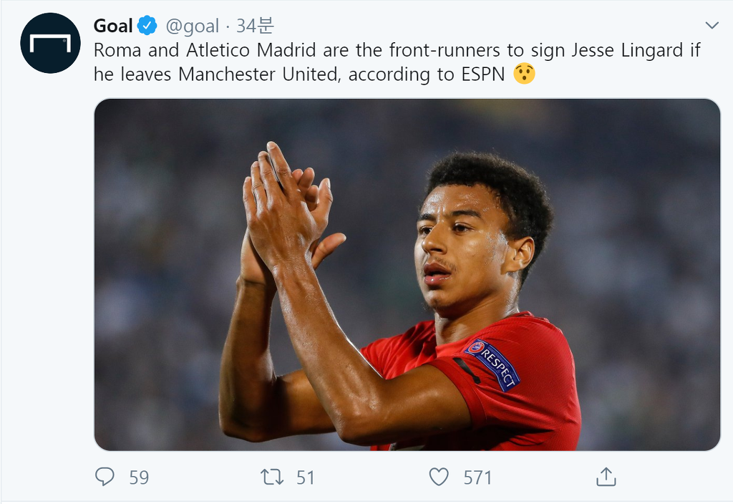
Task: Click the surprised face emoji in tweet
Action: tap(525, 74)
